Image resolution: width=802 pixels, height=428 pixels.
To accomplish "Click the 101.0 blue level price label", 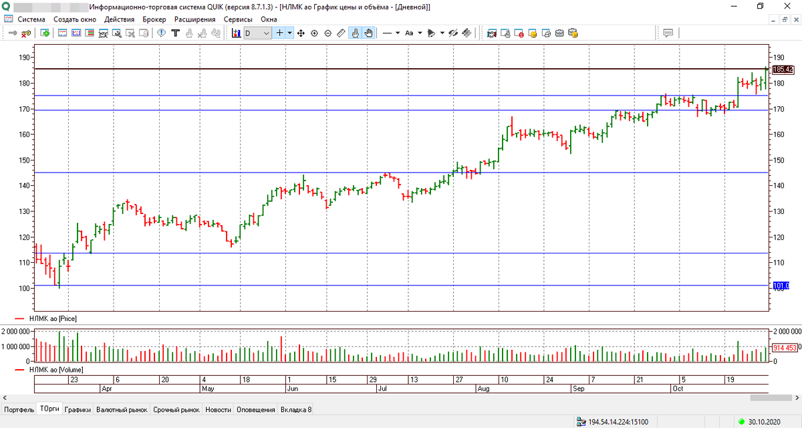I will click(x=781, y=286).
